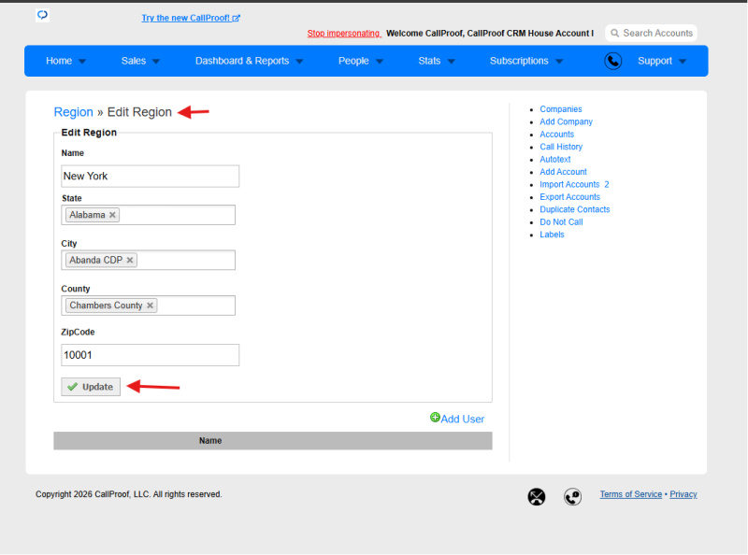This screenshot has width=748, height=555.
Task: Click the search magnifier icon
Action: point(615,33)
